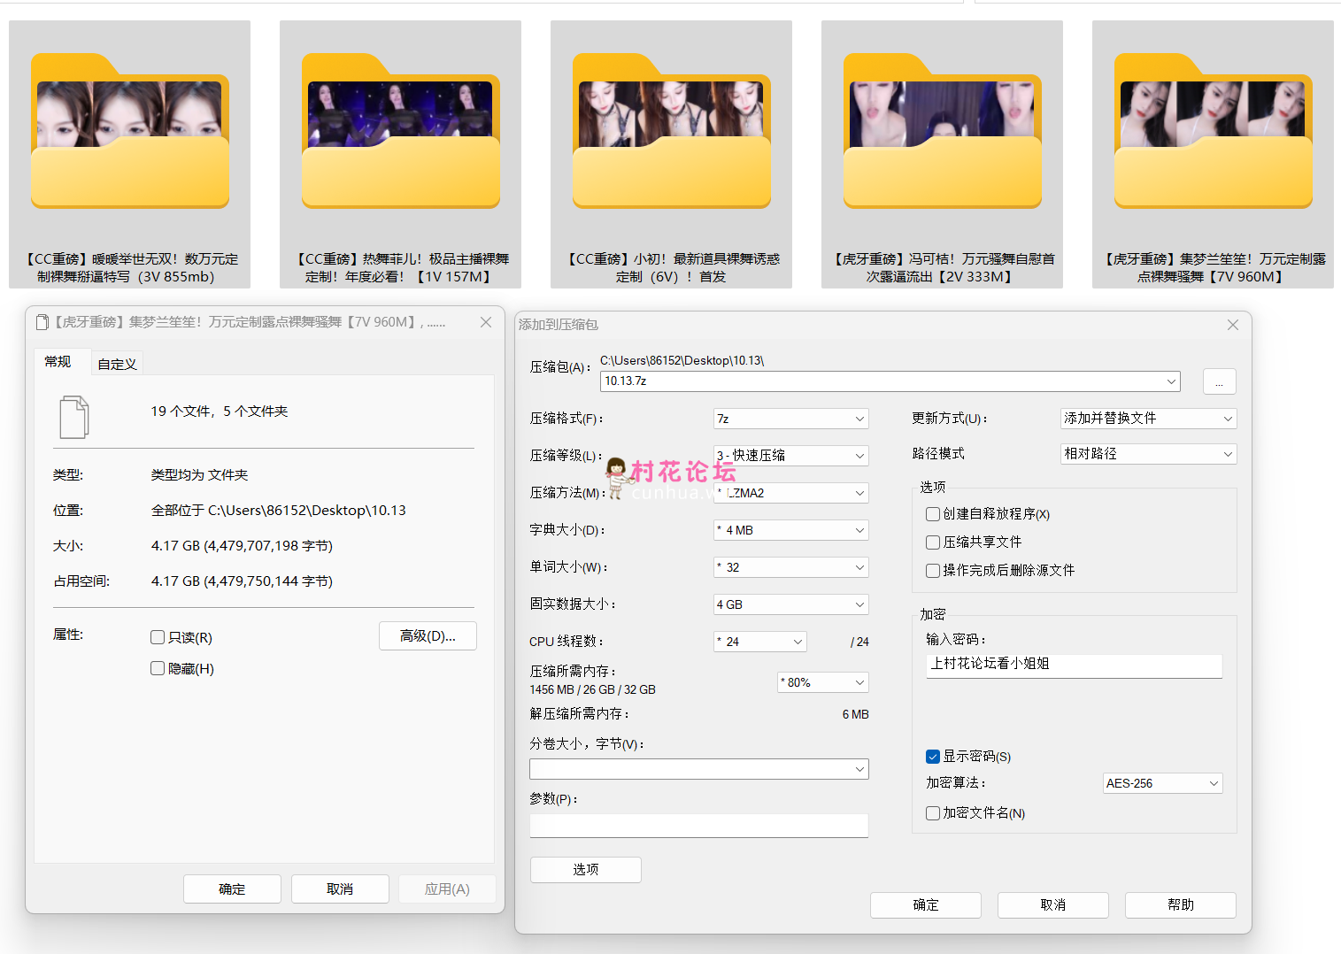Open the 固实数据大小 dropdown showing 4 GB
Image resolution: width=1341 pixels, height=954 pixels.
[x=791, y=604]
